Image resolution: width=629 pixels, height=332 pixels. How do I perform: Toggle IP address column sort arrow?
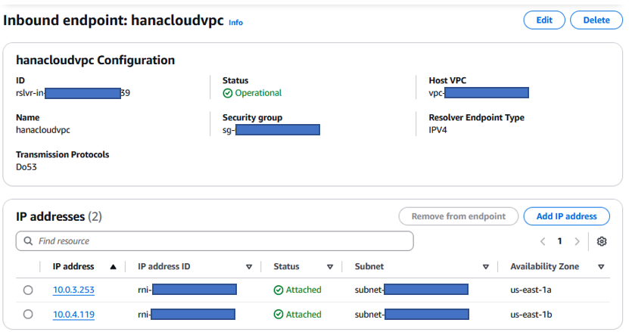114,267
